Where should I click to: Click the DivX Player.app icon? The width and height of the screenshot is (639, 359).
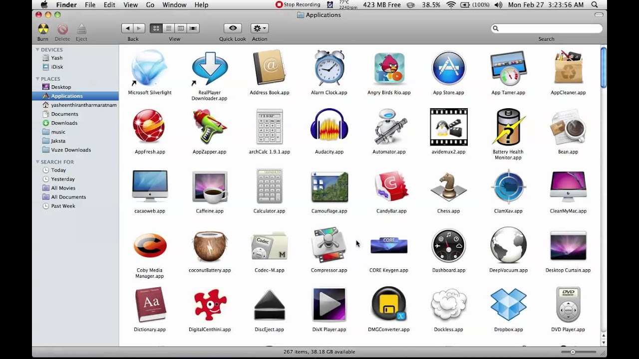click(329, 305)
